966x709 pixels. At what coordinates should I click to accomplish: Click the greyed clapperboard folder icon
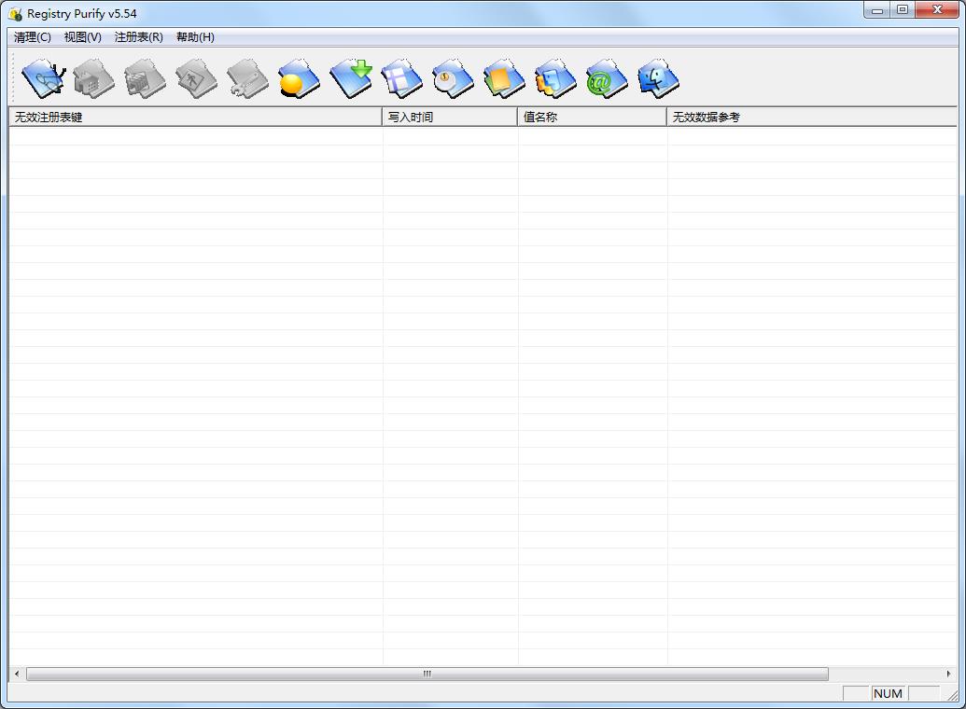tap(146, 79)
